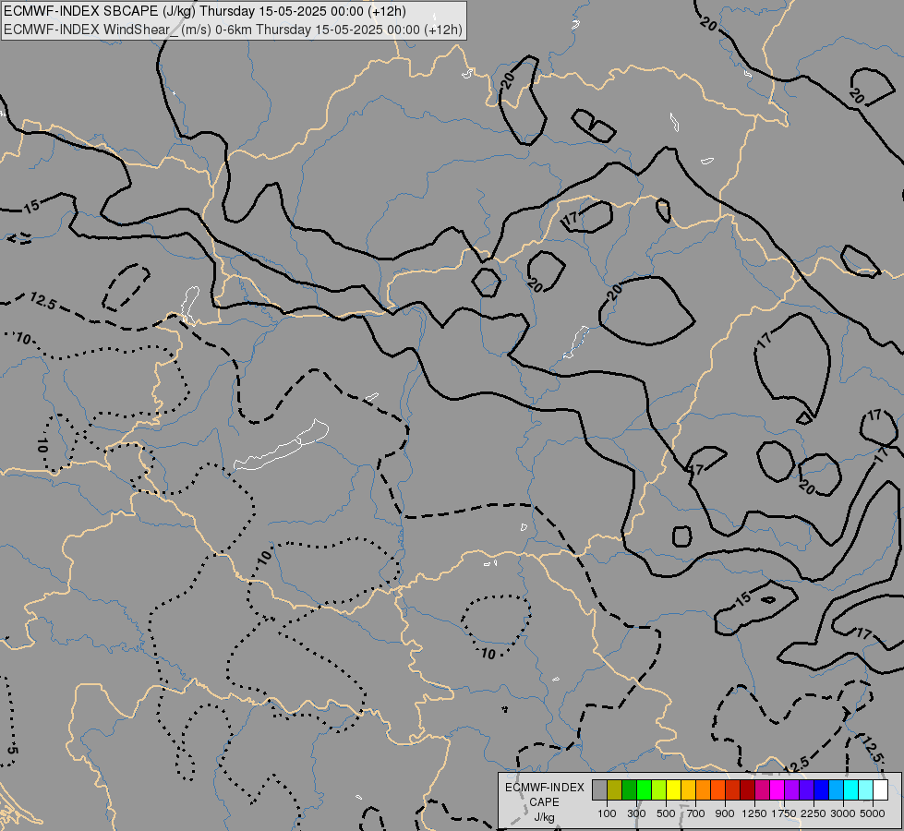Click the '5000' legend value
Screen dimensions: 904x831
pyautogui.click(x=873, y=813)
